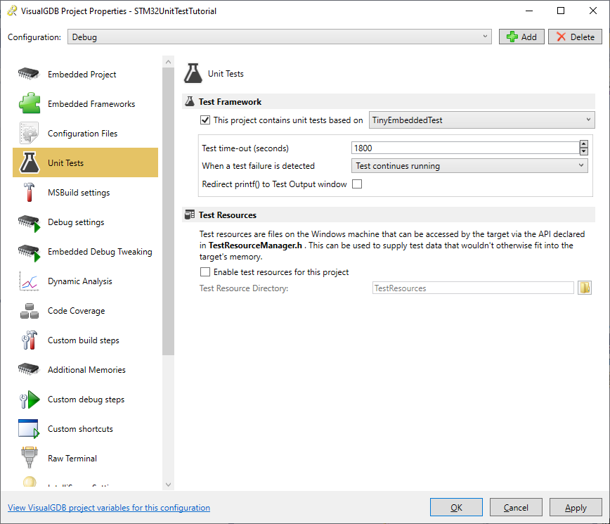Enable Redirect printf() to Test Output window
This screenshot has height=524, width=610.
click(357, 184)
